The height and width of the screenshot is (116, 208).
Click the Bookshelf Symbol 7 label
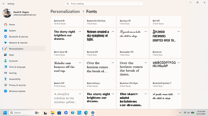click(162, 83)
